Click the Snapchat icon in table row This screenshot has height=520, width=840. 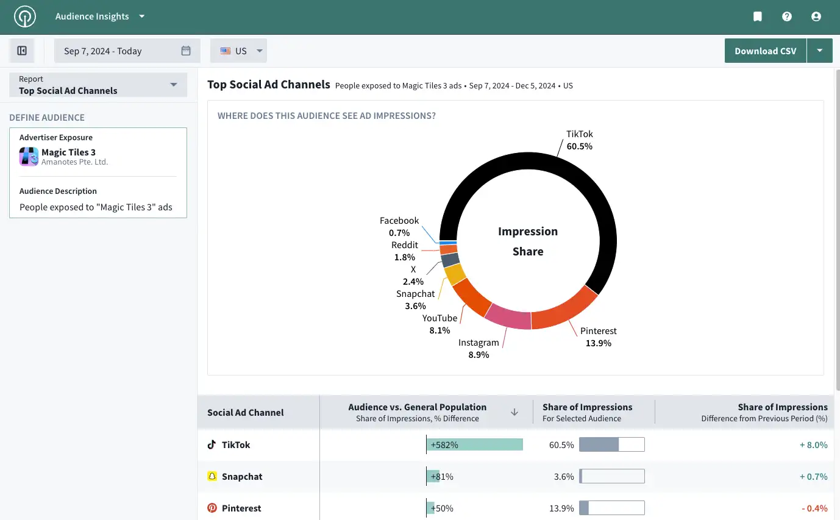pyautogui.click(x=212, y=476)
